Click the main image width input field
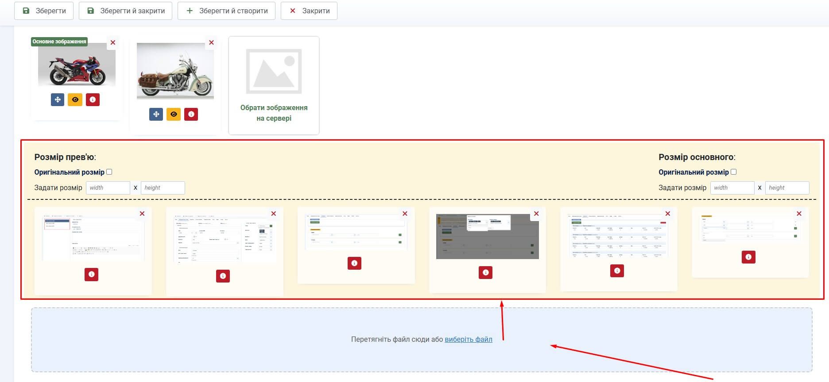The width and height of the screenshot is (829, 382). (732, 187)
